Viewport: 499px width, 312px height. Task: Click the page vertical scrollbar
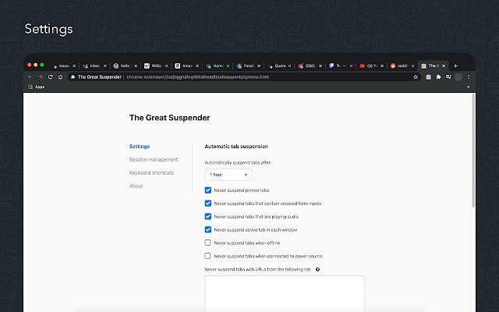[473, 151]
